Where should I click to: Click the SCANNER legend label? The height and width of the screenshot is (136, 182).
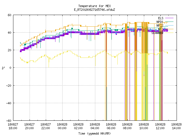157,33
